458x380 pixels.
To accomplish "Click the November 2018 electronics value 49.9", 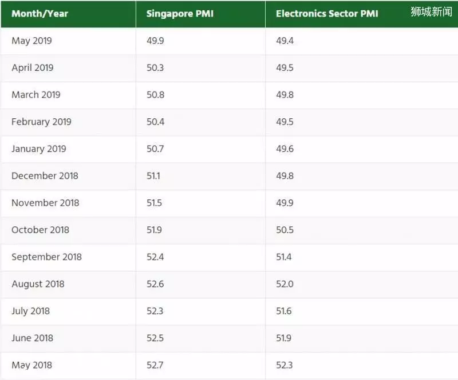I will coord(285,203).
